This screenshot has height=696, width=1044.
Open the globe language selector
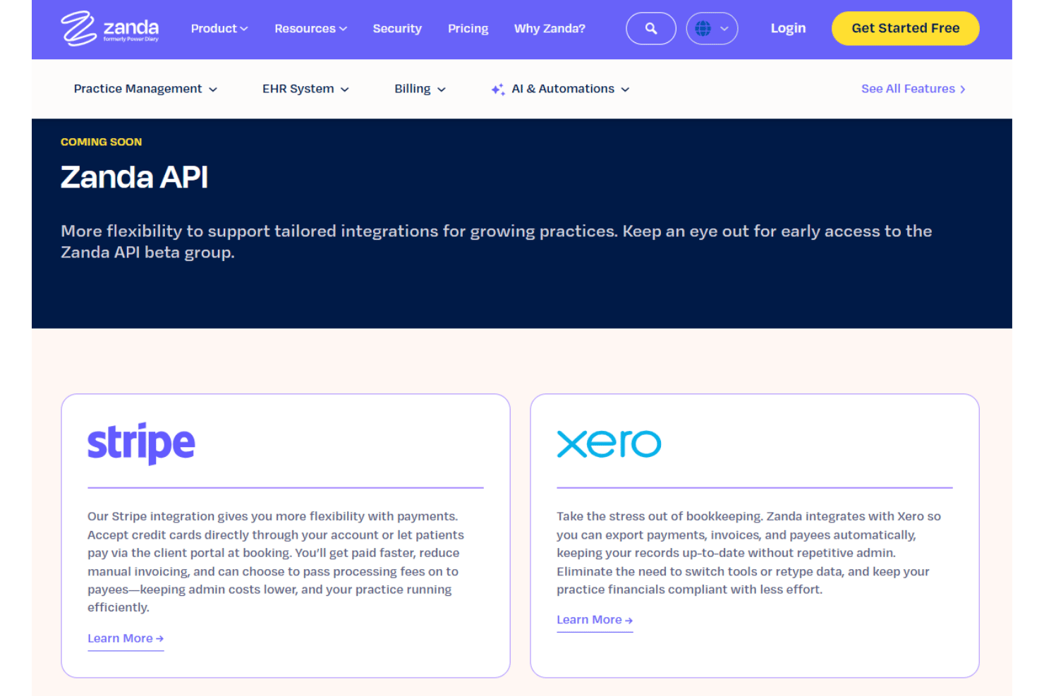click(x=712, y=29)
